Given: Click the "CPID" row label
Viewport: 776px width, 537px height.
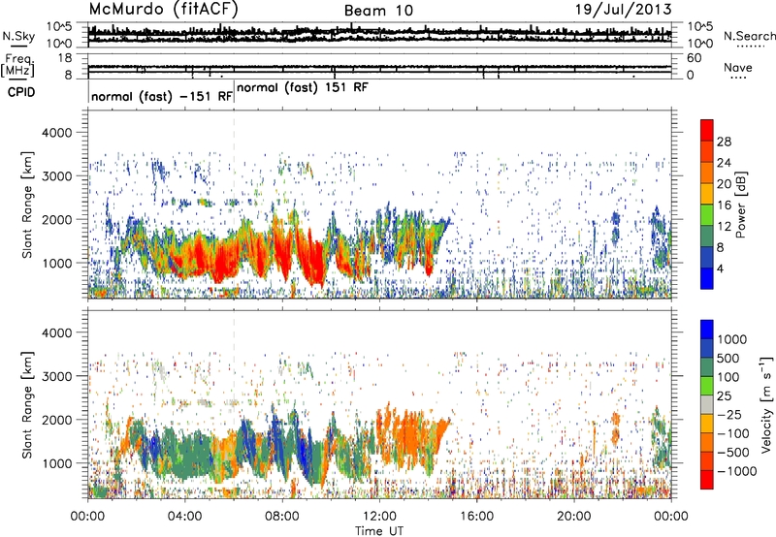Looking at the screenshot, I should (x=21, y=92).
